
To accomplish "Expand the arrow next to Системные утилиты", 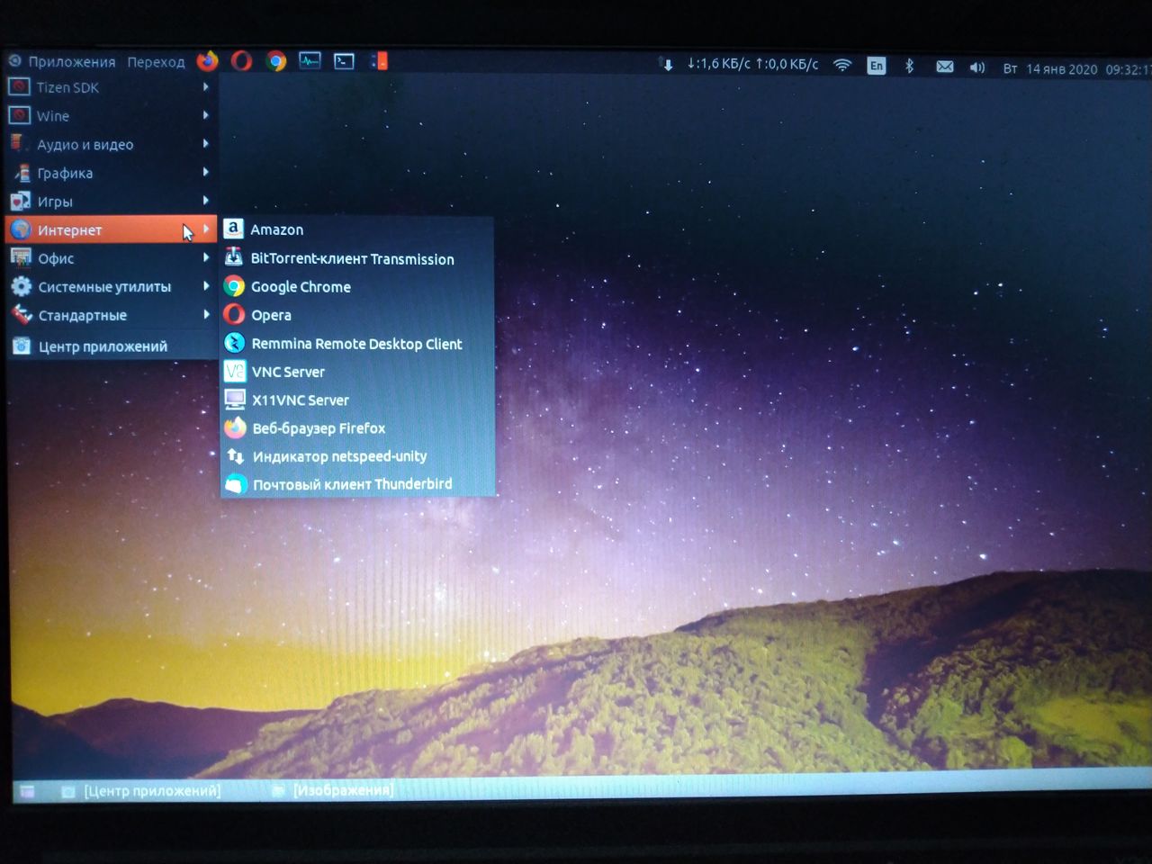I will pyautogui.click(x=206, y=286).
